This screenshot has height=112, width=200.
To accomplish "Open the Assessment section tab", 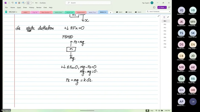I will 81,12.
